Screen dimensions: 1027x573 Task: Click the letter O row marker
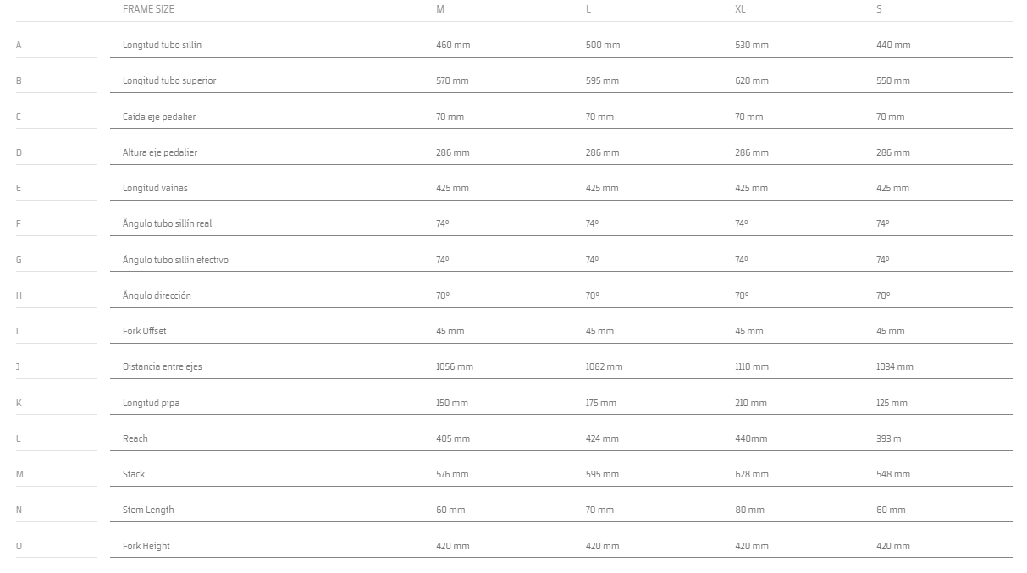coord(19,546)
